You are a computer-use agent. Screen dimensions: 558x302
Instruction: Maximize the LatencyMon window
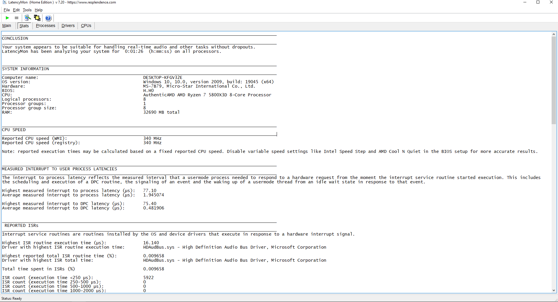[x=538, y=2]
